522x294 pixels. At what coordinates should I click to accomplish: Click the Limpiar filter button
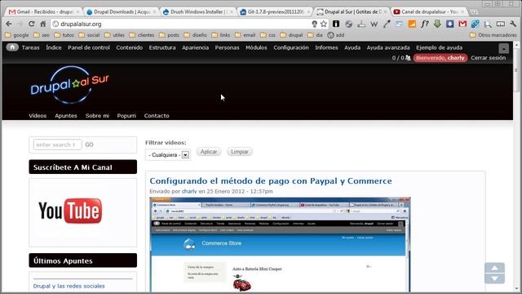tap(240, 152)
